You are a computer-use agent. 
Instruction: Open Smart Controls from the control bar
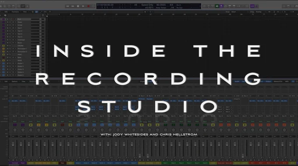pyautogui.click(x=18, y=6)
